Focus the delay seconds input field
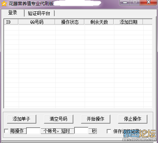 tap(81, 131)
